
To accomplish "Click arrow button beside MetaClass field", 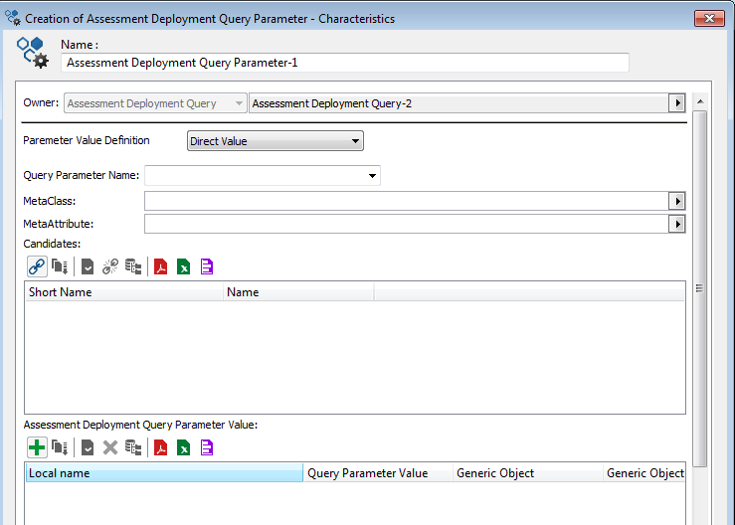I will pyautogui.click(x=677, y=201).
